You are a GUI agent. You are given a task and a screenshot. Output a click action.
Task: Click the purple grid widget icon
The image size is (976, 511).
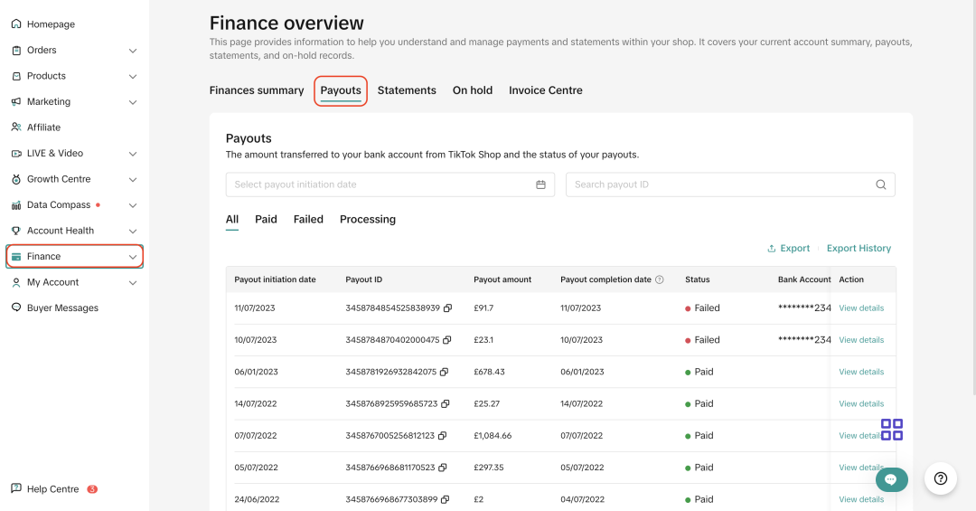point(892,430)
